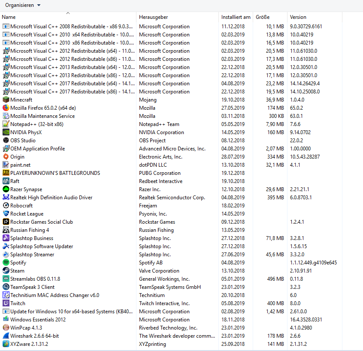
Task: Select Visual C++ 2010 x64 Redistributable entry
Action: click(x=72, y=35)
